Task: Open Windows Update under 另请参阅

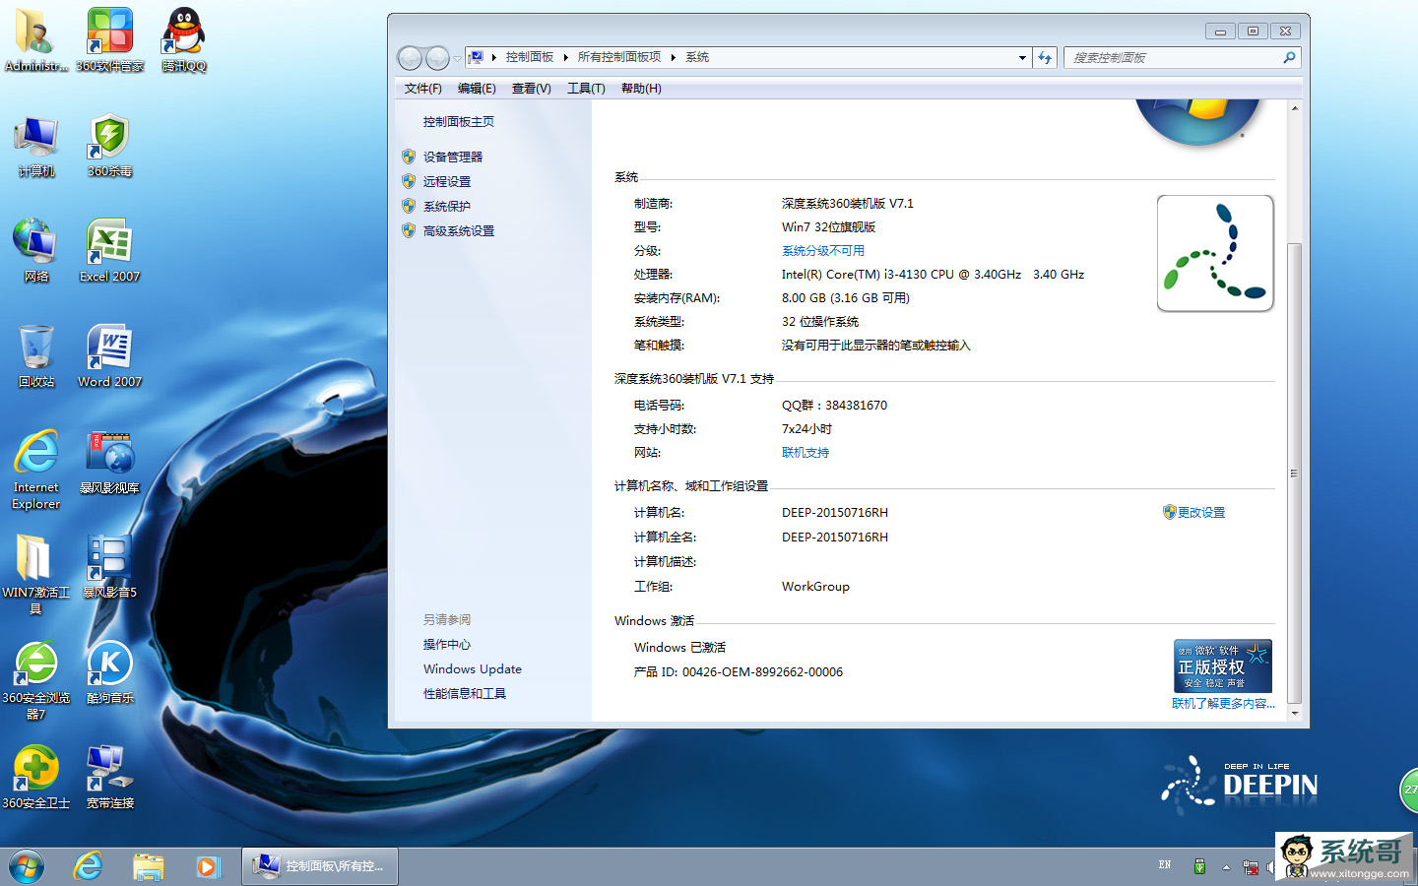Action: [x=473, y=669]
